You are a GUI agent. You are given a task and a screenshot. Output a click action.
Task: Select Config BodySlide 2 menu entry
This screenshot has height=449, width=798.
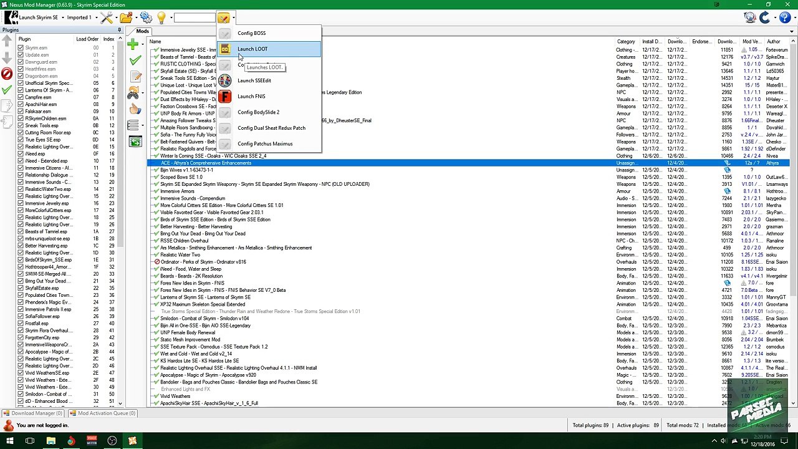coord(269,112)
